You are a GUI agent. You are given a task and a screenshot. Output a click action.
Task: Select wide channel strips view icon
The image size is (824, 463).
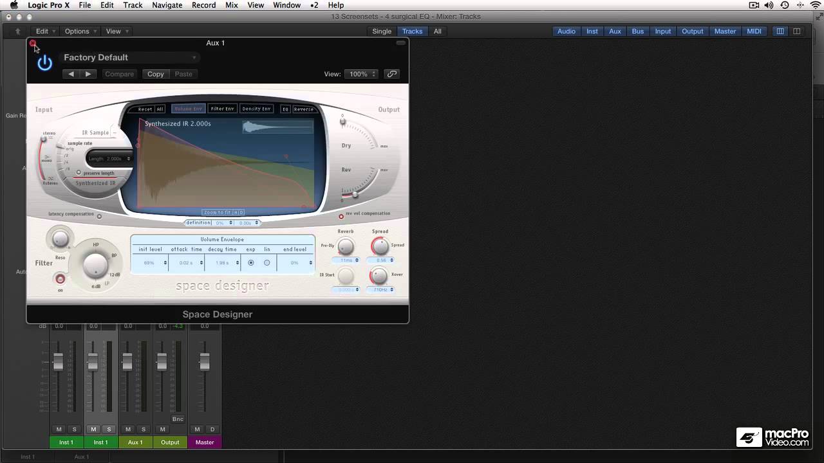point(796,31)
